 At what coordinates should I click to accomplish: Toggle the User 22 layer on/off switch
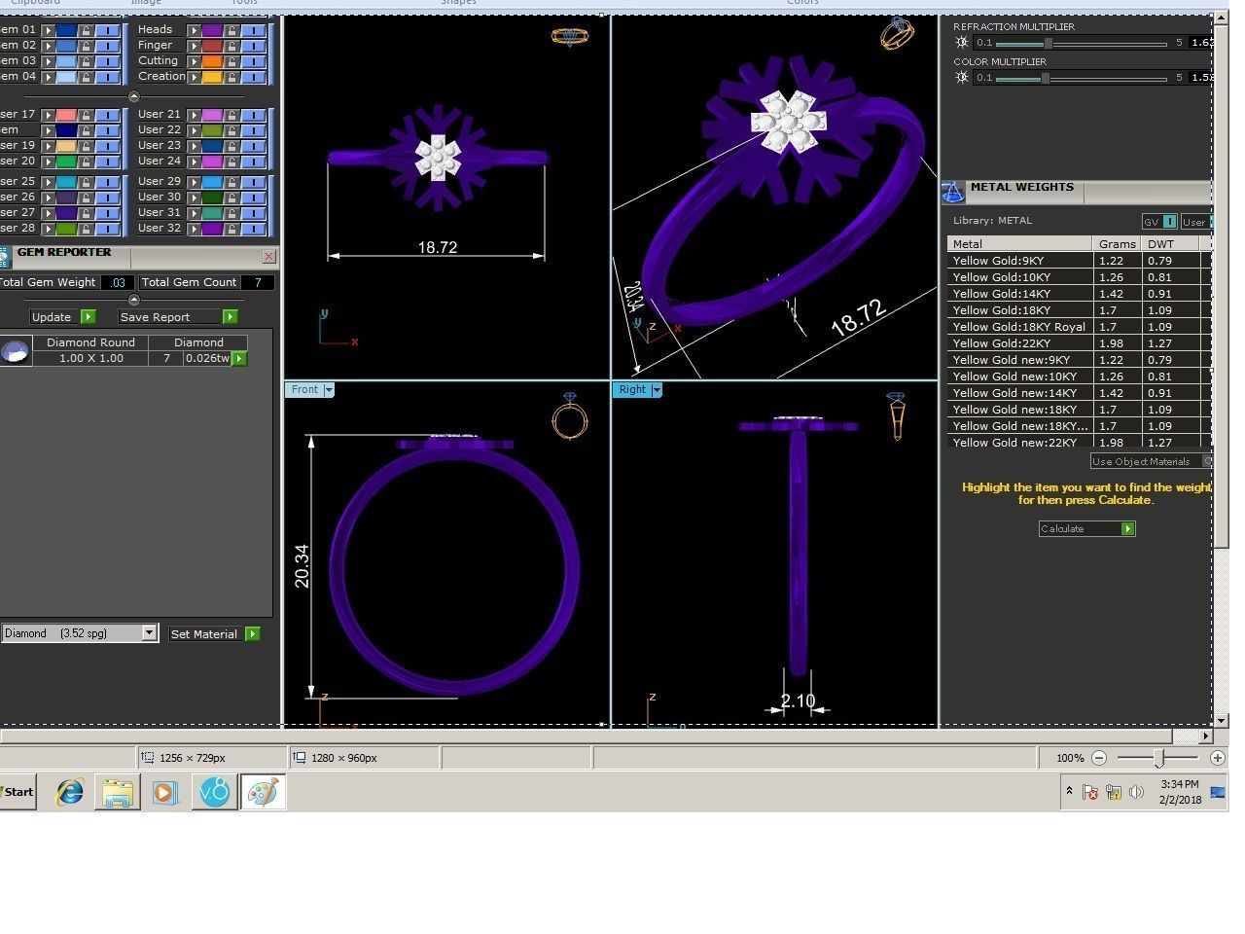(254, 130)
